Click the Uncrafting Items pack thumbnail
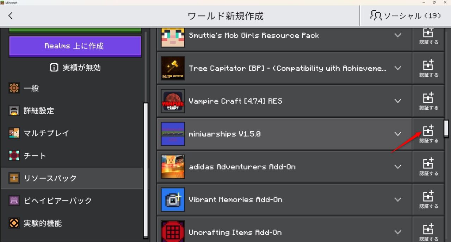 coord(173,231)
